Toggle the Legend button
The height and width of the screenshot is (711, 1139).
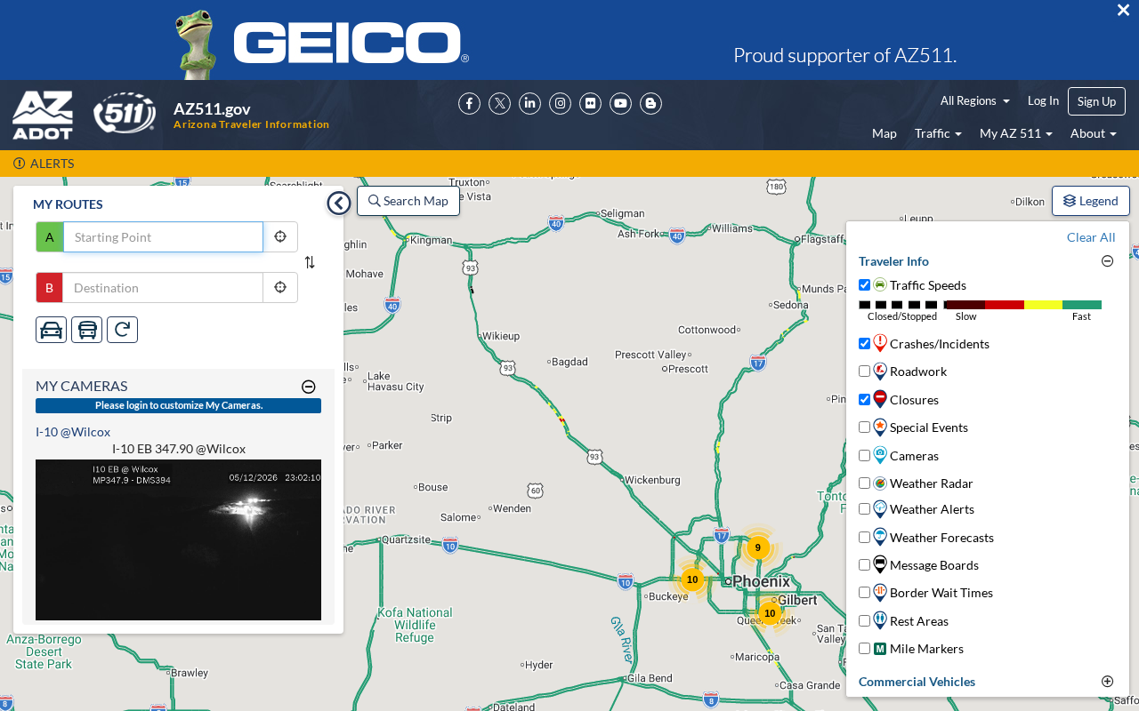pyautogui.click(x=1091, y=201)
